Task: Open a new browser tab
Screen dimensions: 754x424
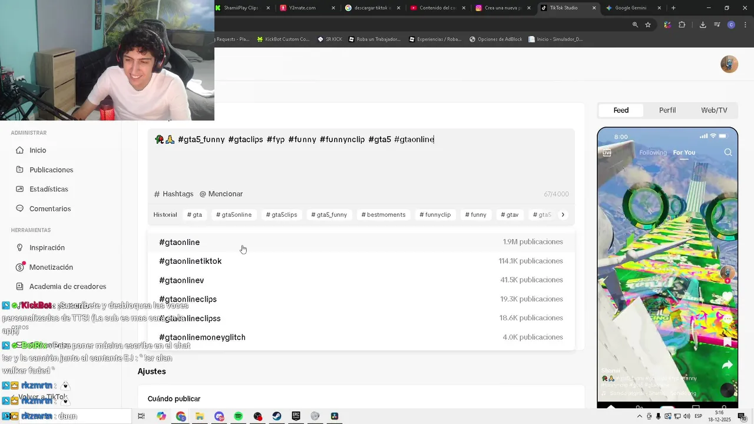Action: pos(673,8)
